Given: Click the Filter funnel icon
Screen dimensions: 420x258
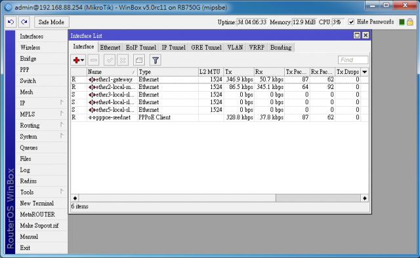Looking at the screenshot, I should [x=156, y=60].
